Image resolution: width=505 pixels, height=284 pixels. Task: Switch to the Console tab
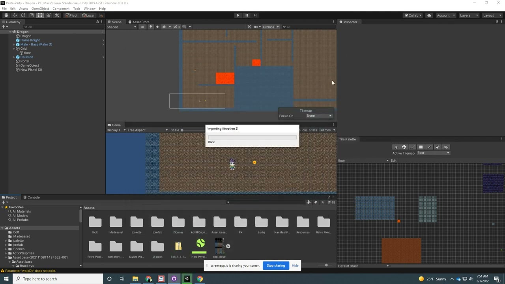(31, 197)
